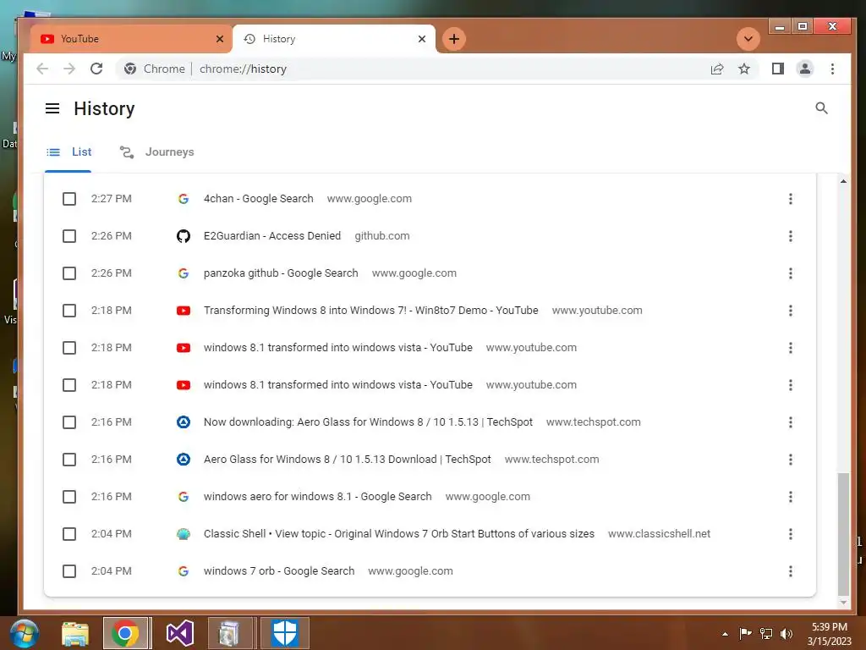Switch to the YouTube tab
866x650 pixels.
130,39
